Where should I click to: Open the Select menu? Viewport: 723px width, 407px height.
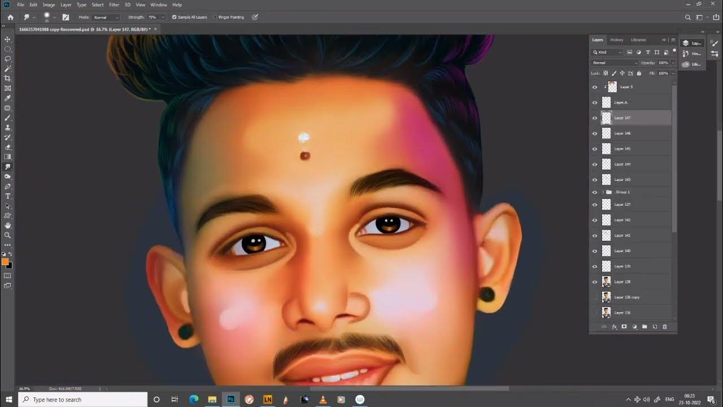[98, 5]
